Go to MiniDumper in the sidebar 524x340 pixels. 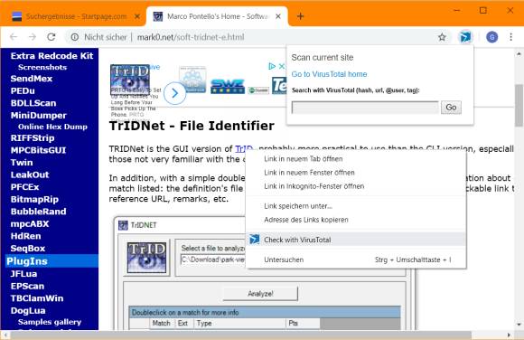pos(39,116)
